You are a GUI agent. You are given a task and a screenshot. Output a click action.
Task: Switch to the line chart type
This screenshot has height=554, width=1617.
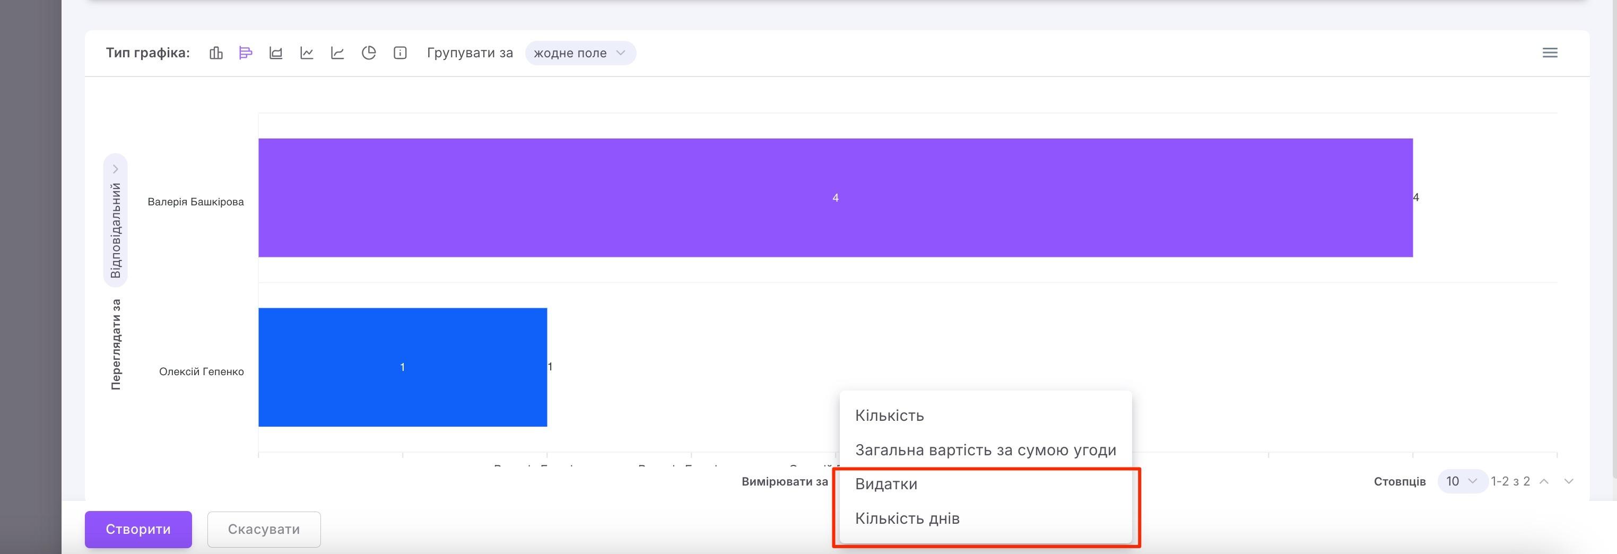point(307,53)
